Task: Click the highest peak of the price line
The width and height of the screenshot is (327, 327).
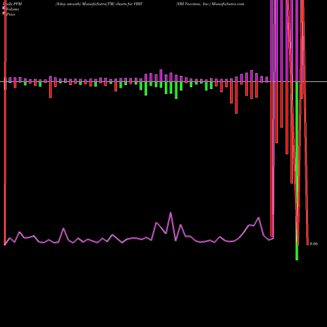Action: (x=171, y=213)
